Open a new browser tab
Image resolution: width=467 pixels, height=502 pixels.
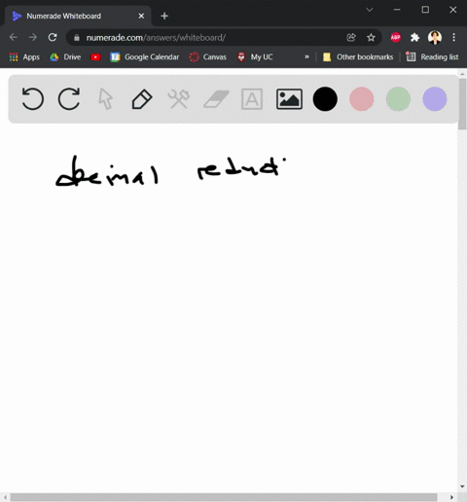(x=164, y=16)
